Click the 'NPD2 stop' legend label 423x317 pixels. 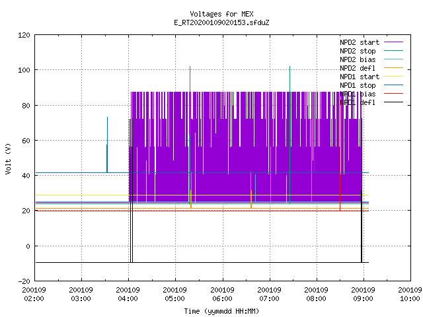pyautogui.click(x=358, y=51)
